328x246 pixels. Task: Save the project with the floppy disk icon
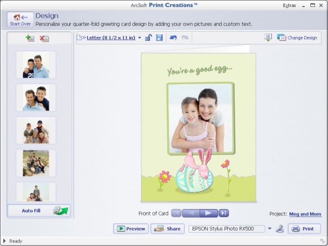pyautogui.click(x=159, y=38)
